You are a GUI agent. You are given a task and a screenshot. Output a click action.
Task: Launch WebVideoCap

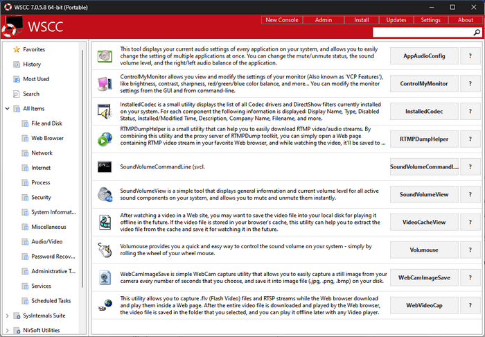tap(424, 305)
